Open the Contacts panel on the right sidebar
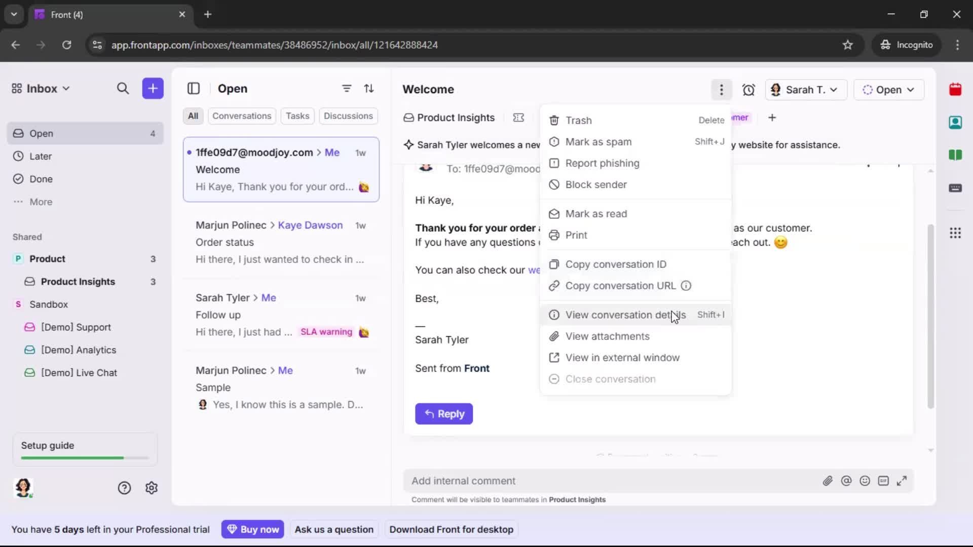Screen dimensions: 973x547 [x=956, y=123]
